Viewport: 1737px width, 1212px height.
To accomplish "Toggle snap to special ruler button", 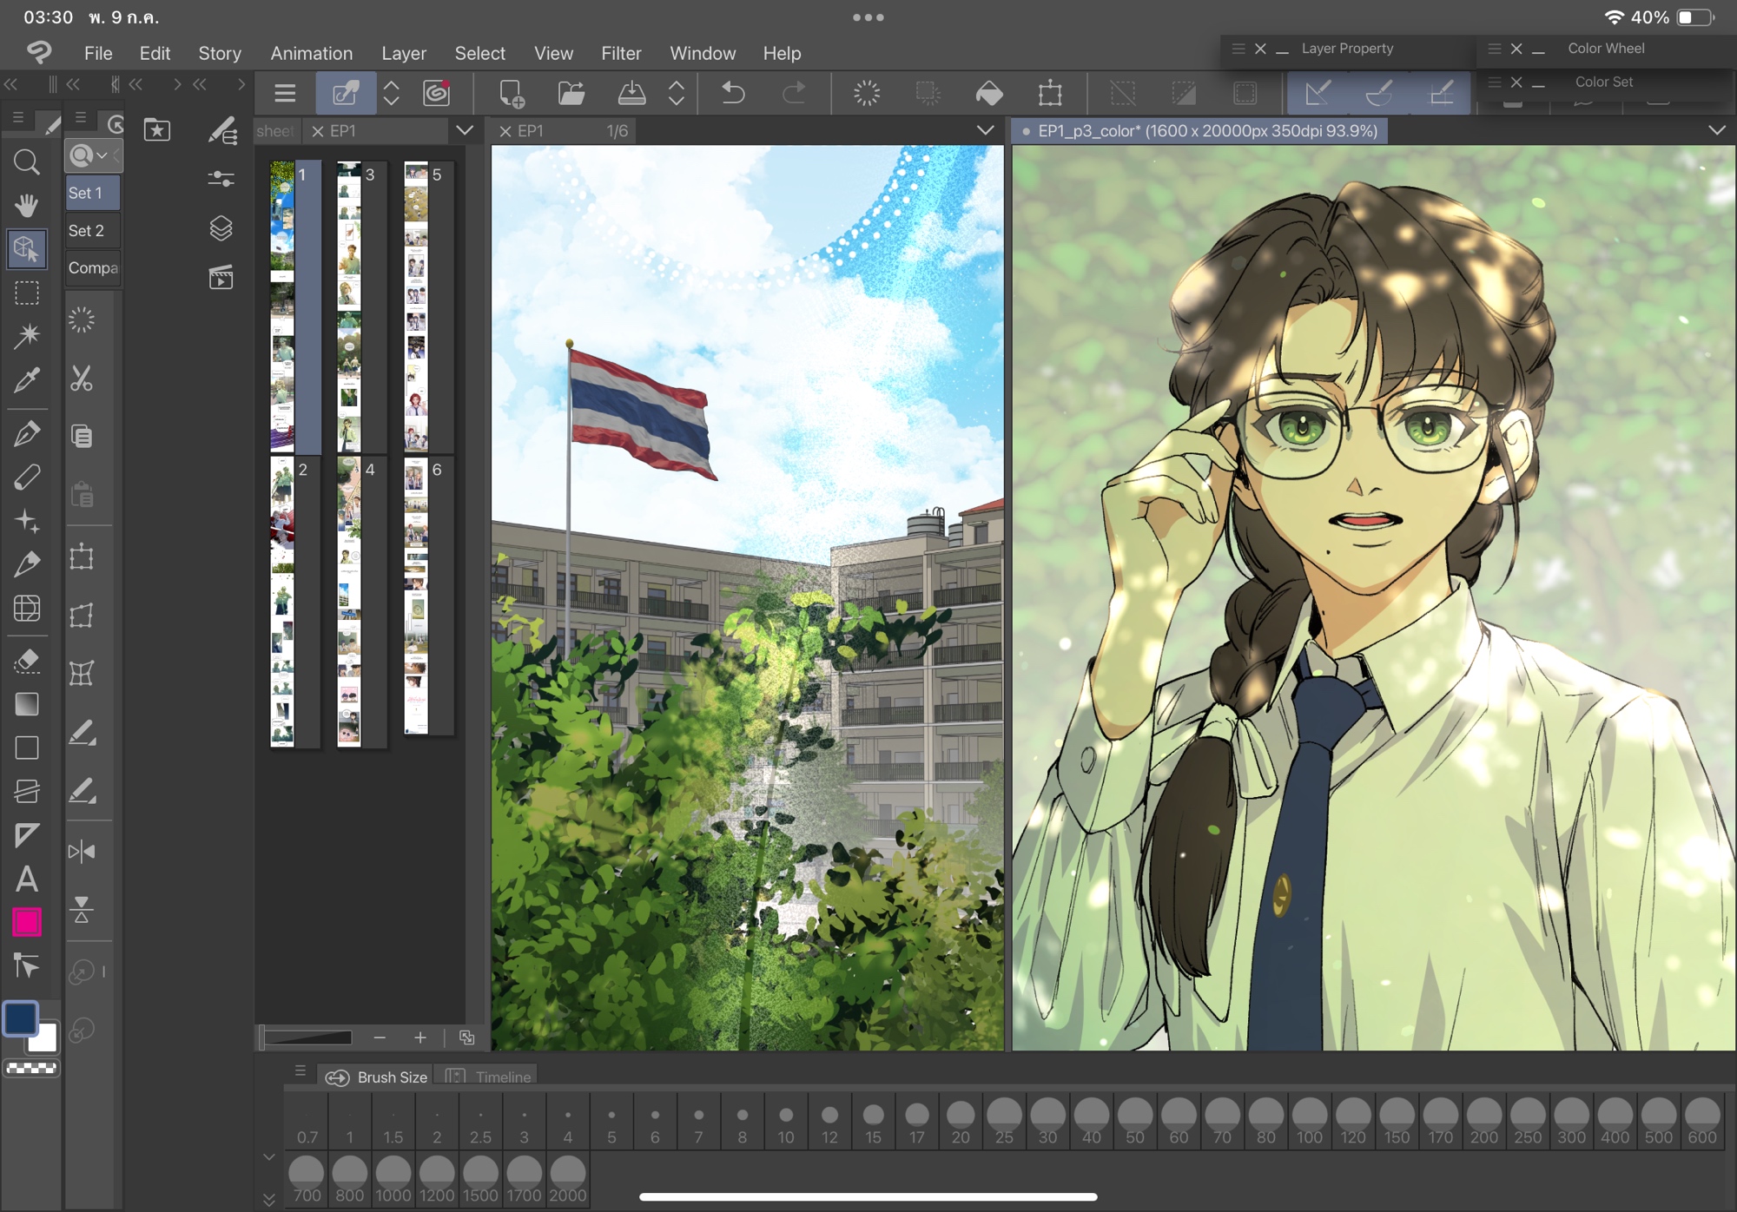I will (x=1379, y=93).
